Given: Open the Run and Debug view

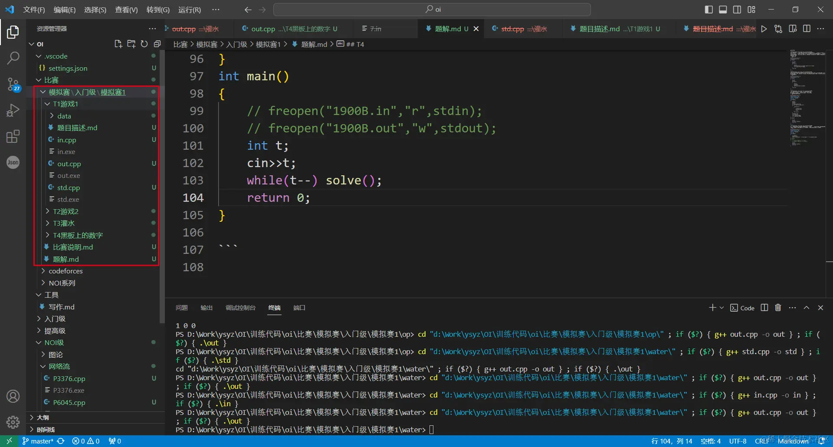Looking at the screenshot, I should click(13, 110).
